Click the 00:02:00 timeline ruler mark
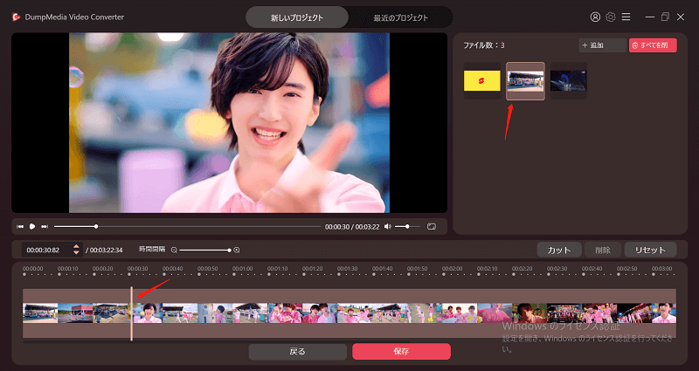 tap(452, 269)
